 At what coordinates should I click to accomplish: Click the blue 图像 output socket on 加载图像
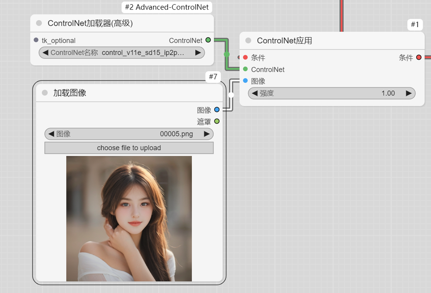click(x=217, y=110)
